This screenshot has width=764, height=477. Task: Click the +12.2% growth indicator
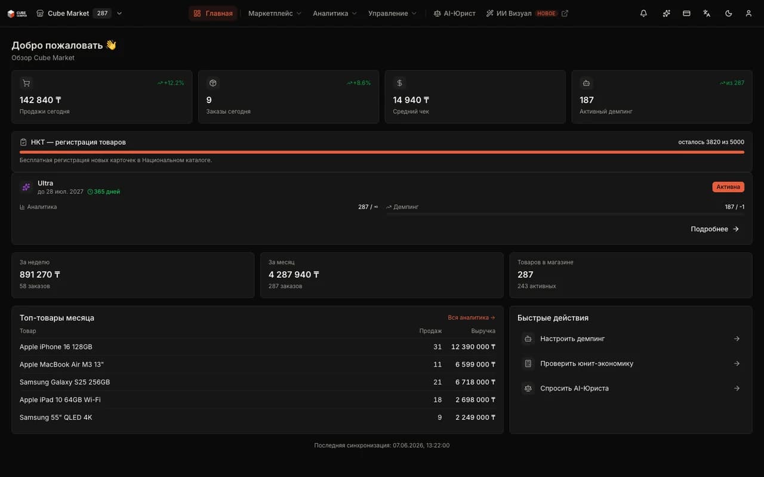coord(171,83)
